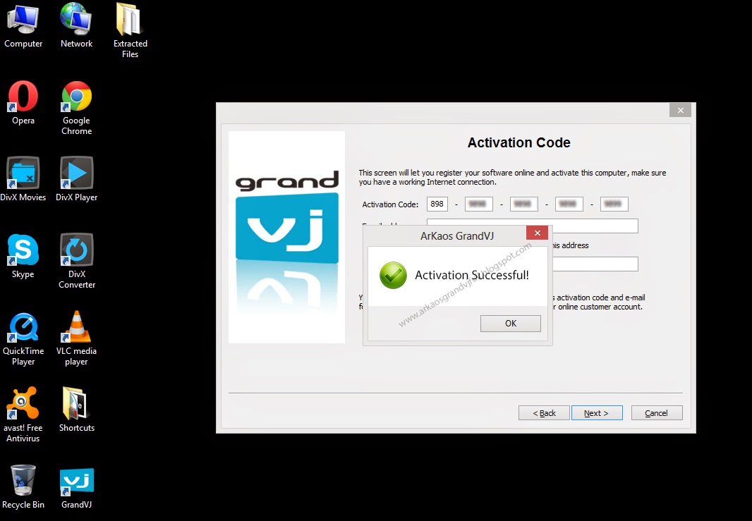The image size is (752, 521).
Task: Open the Shortcuts folder icon
Action: (x=76, y=410)
